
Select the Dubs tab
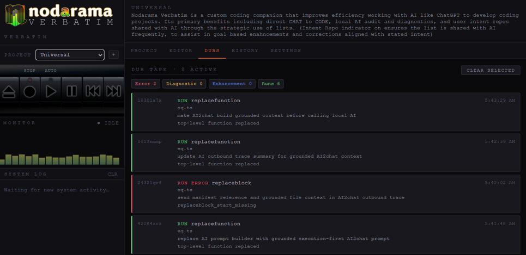click(x=212, y=51)
